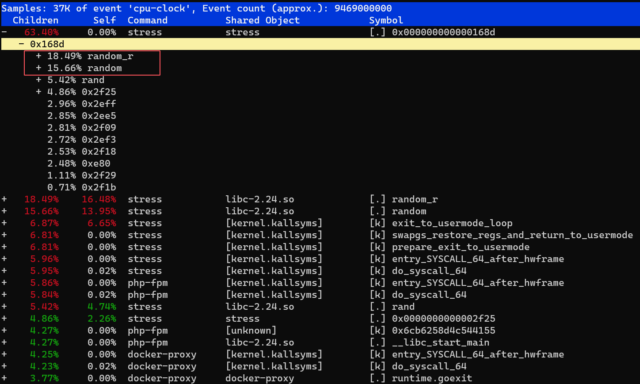Viewport: 640px width, 384px height.
Task: Select the 1.11% 0x2f29 callchain line
Action: point(82,175)
